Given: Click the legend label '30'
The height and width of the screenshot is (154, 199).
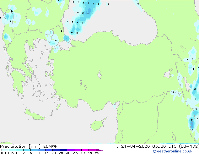Looking at the screenshot, I should point(68,153).
